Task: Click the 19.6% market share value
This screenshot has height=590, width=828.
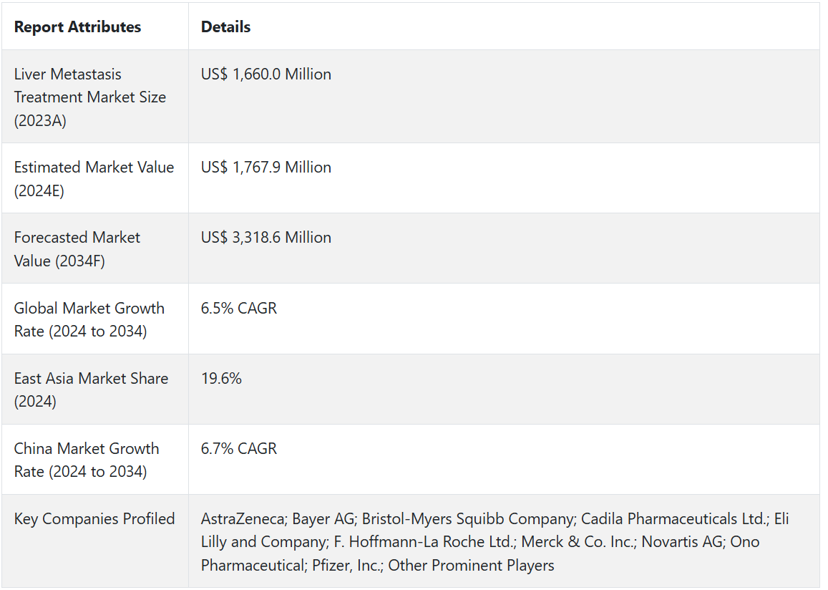Action: pyautogui.click(x=221, y=379)
